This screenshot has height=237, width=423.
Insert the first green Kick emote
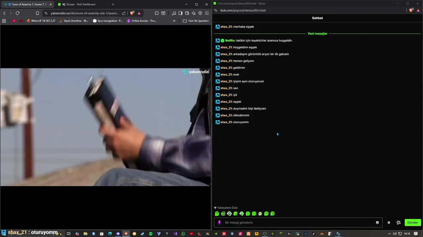(217, 214)
